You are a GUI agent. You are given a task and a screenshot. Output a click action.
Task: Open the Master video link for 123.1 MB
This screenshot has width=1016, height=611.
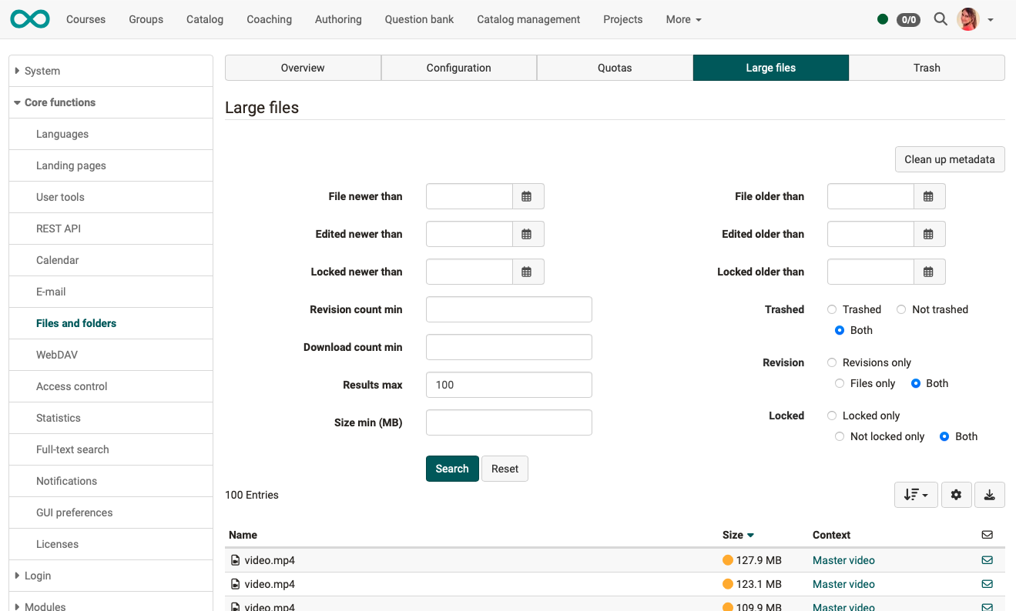843,584
